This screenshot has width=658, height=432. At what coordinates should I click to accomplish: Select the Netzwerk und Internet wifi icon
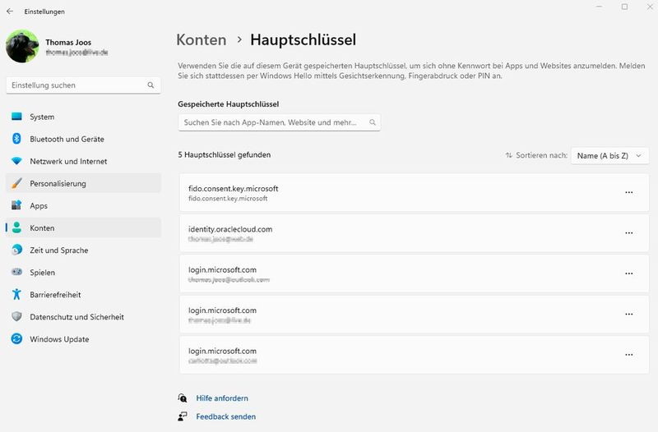click(16, 161)
